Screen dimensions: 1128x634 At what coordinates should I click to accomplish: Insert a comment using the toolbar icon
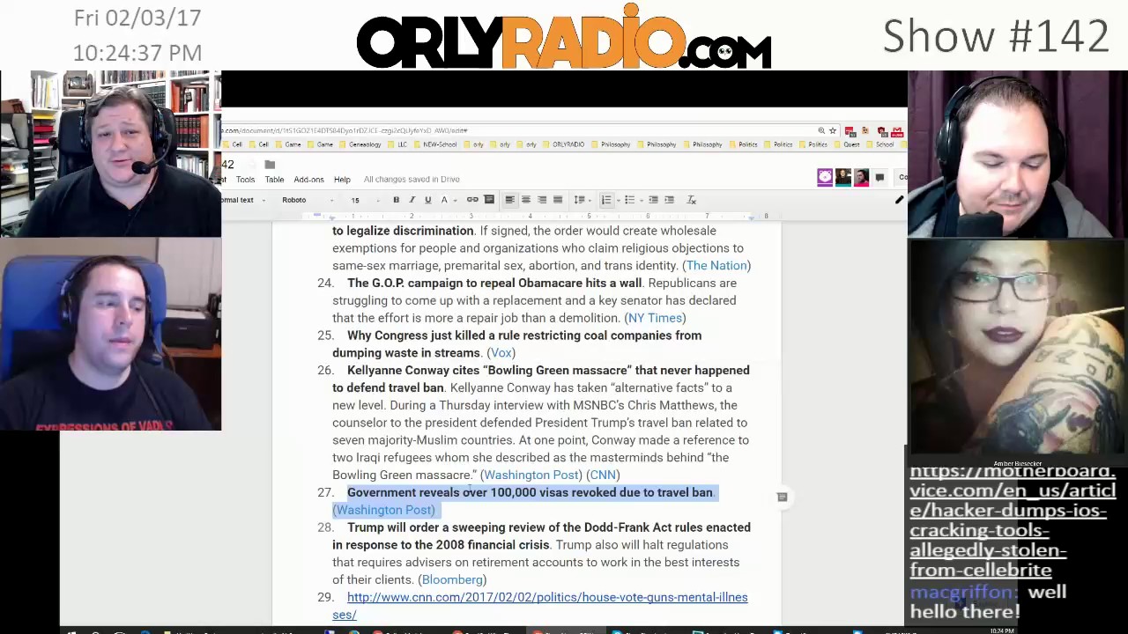point(489,200)
